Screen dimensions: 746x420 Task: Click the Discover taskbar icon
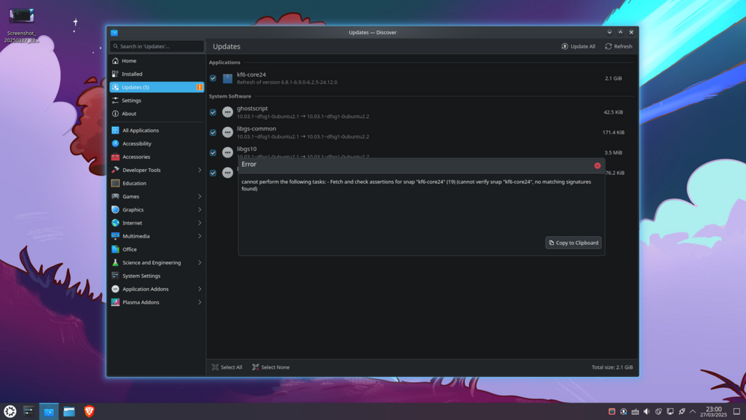49,411
